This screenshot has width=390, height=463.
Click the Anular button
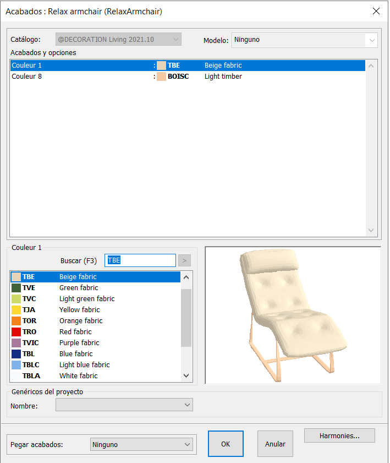(x=275, y=444)
